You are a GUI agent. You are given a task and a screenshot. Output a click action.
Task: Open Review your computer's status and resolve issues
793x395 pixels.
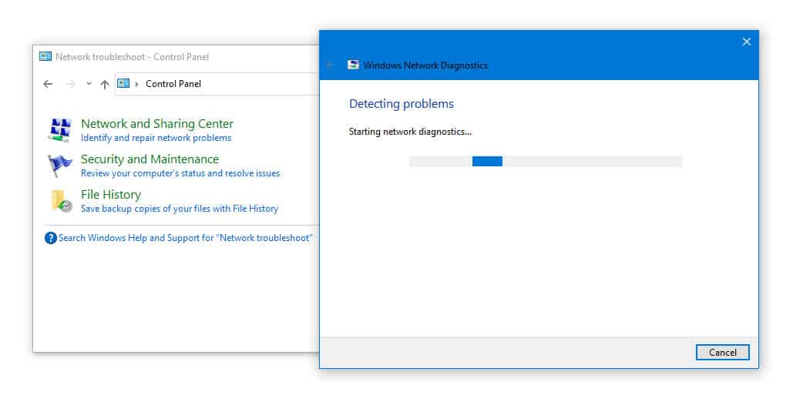coord(180,173)
